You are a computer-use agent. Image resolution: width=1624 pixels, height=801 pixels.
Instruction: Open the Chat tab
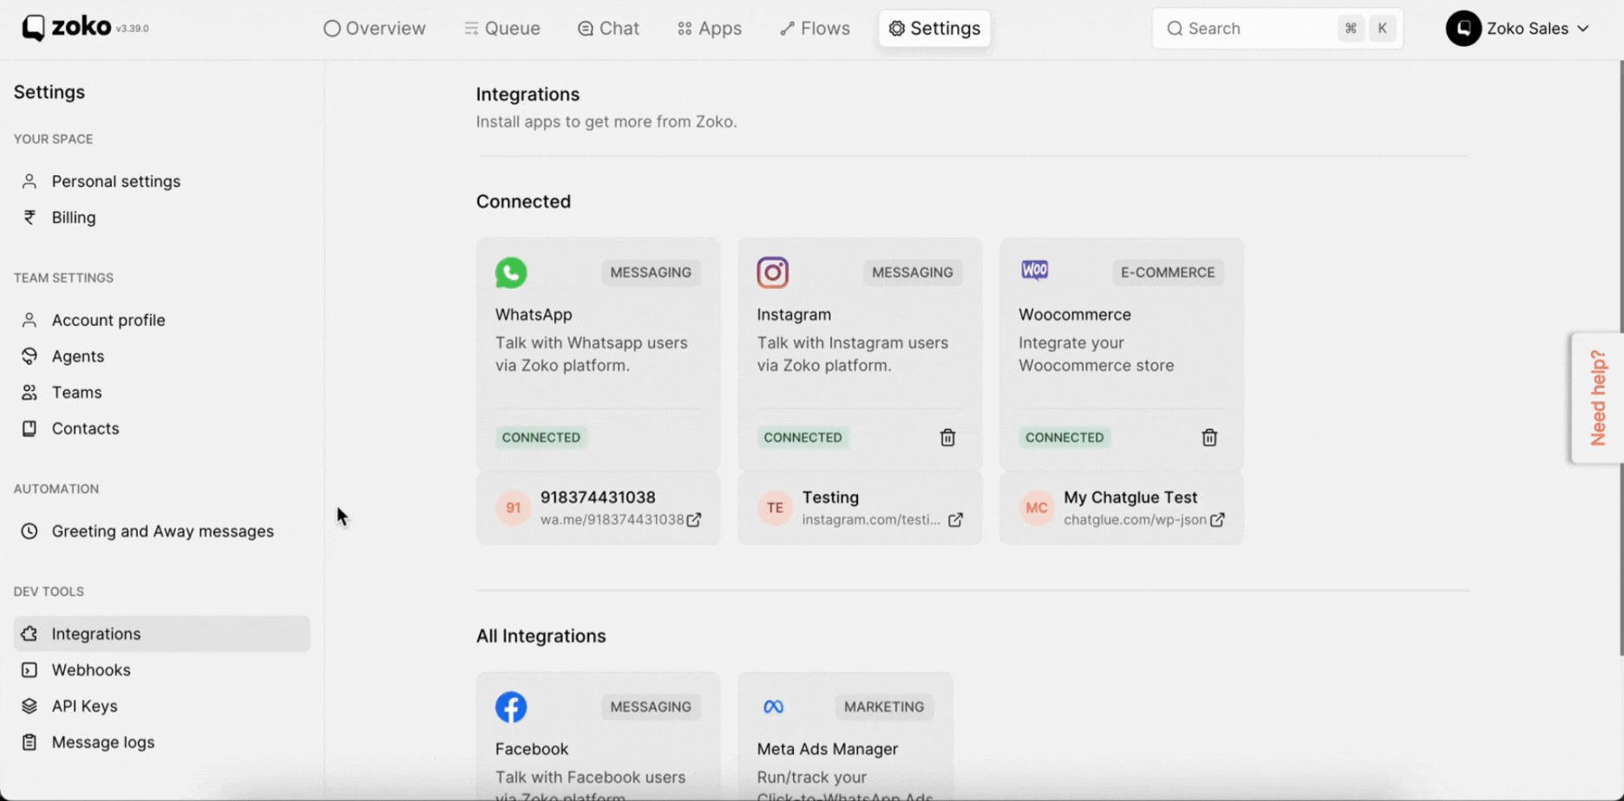tap(608, 29)
